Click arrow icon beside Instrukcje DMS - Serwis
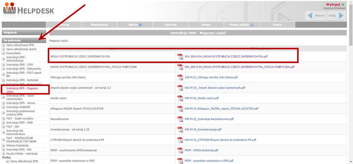Viewport: 353px width, 164px height. (3, 103)
